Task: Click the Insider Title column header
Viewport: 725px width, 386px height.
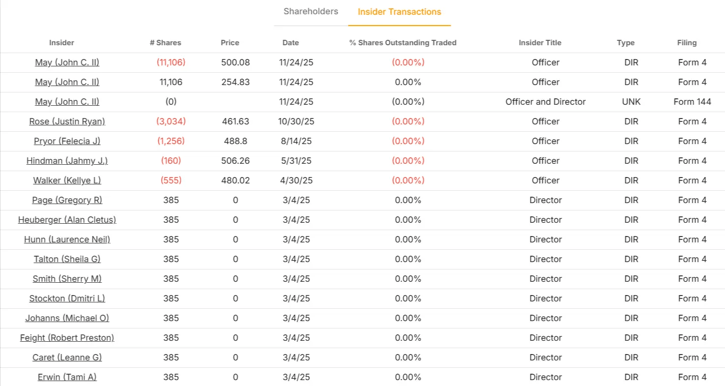Action: 540,43
